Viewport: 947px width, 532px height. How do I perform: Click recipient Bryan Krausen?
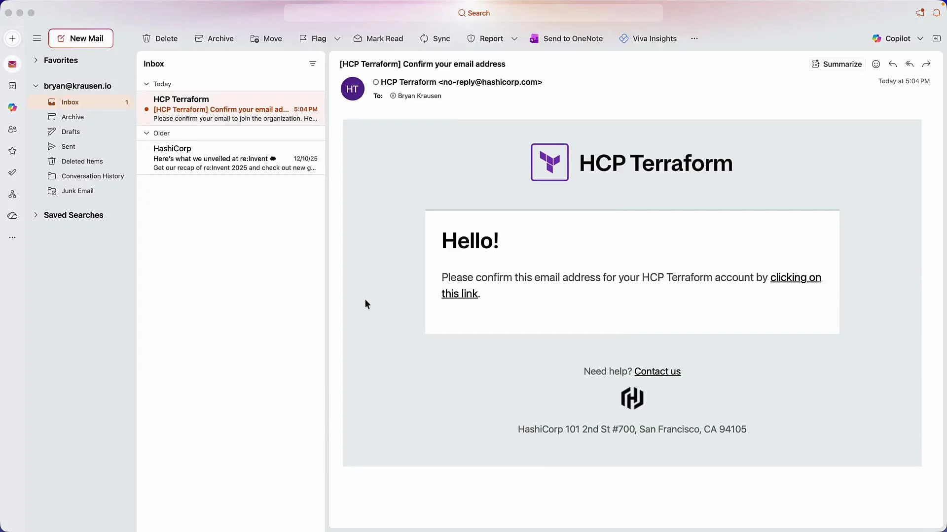(419, 96)
